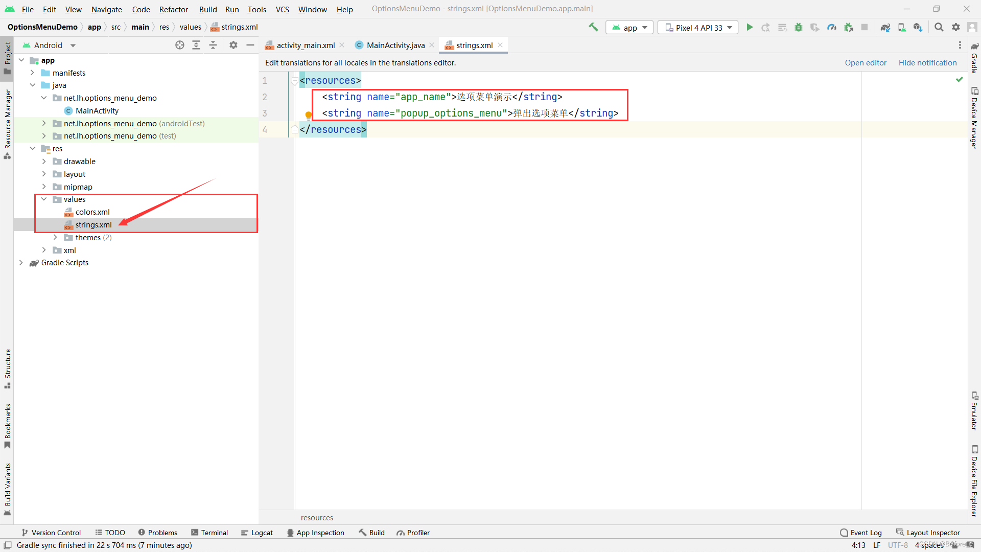Run the app with green play button
This screenshot has width=981, height=552.
click(x=750, y=27)
